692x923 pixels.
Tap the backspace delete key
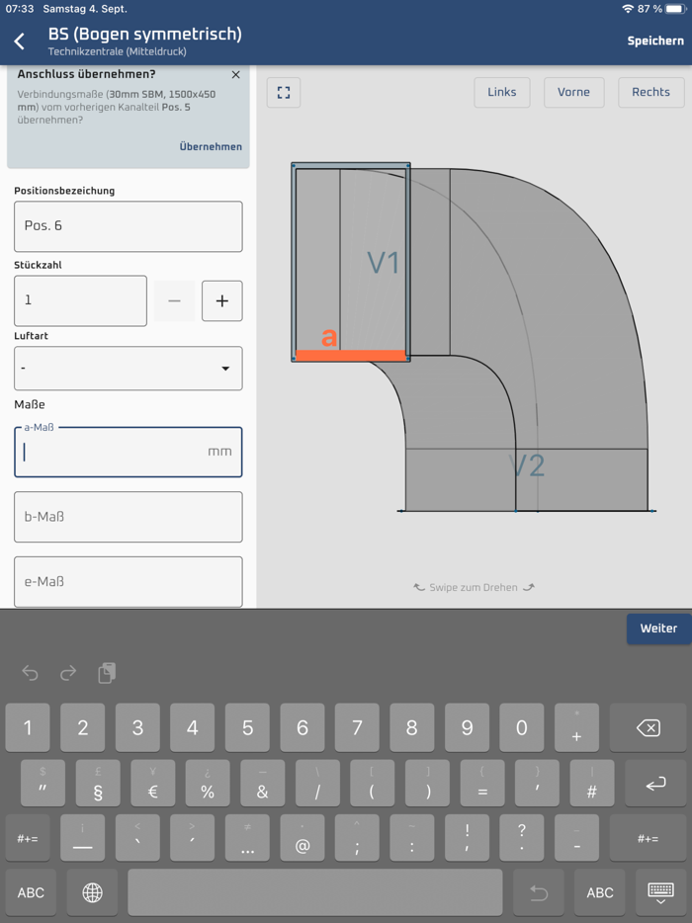click(648, 728)
